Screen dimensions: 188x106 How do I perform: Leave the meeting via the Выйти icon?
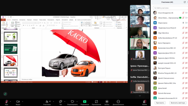[x=145, y=102]
